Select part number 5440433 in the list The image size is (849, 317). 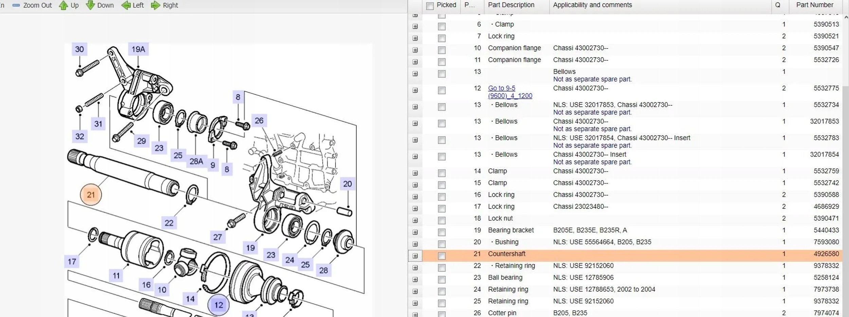click(x=826, y=230)
